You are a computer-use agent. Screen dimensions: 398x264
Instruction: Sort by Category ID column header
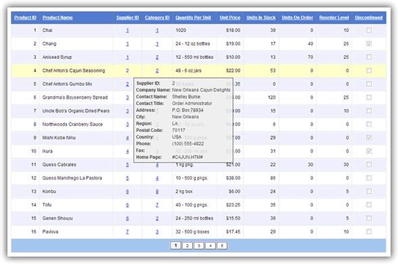point(157,18)
